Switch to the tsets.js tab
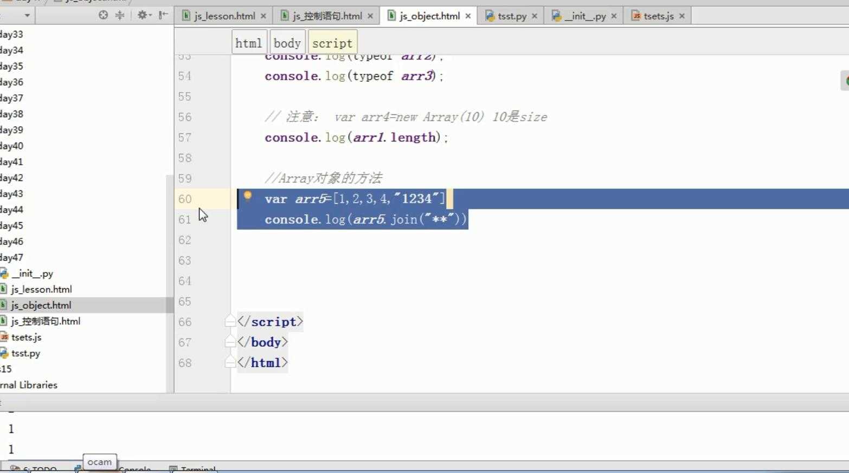The height and width of the screenshot is (473, 849). tap(659, 16)
